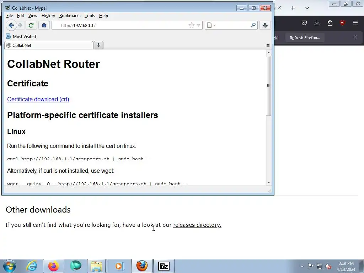Image resolution: width=364 pixels, height=273 pixels.
Task: Open the Firefox hamburger menu
Action: (x=355, y=23)
